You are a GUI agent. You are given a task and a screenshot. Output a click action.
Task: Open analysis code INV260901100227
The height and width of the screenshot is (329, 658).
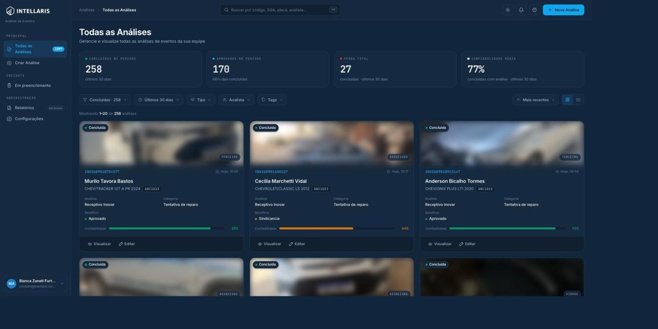point(271,172)
